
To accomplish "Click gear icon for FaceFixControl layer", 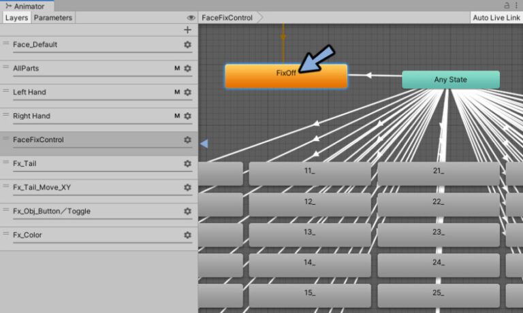I will coord(187,140).
